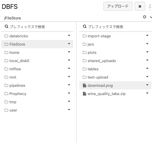This screenshot has height=143, width=152.
Task: Click the folder icon next to import-stage
Action: tap(84, 36)
